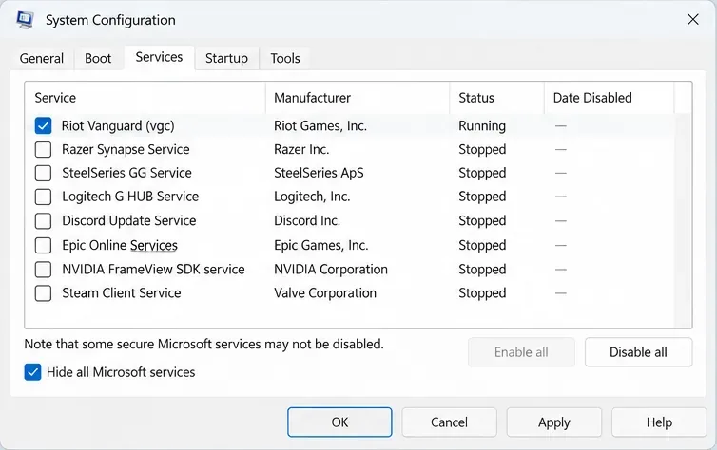Image resolution: width=717 pixels, height=450 pixels.
Task: Uncheck the Riot Vanguard (vgc) checkbox
Action: pyautogui.click(x=43, y=125)
